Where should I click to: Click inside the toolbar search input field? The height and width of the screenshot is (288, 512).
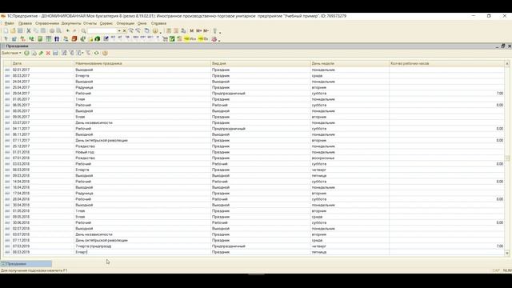[102, 30]
